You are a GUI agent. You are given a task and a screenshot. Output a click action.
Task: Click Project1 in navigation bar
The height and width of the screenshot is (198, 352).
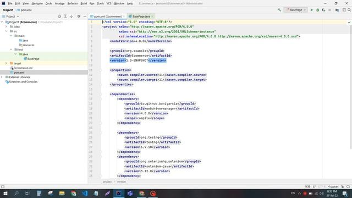click(x=8, y=10)
